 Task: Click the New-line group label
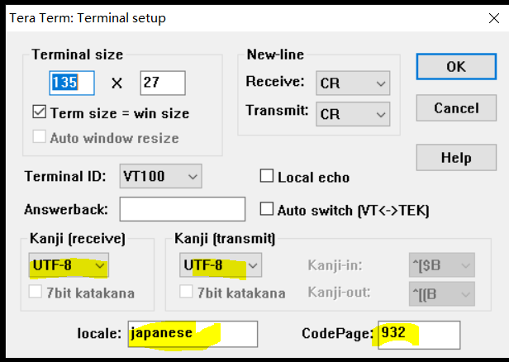point(275,55)
